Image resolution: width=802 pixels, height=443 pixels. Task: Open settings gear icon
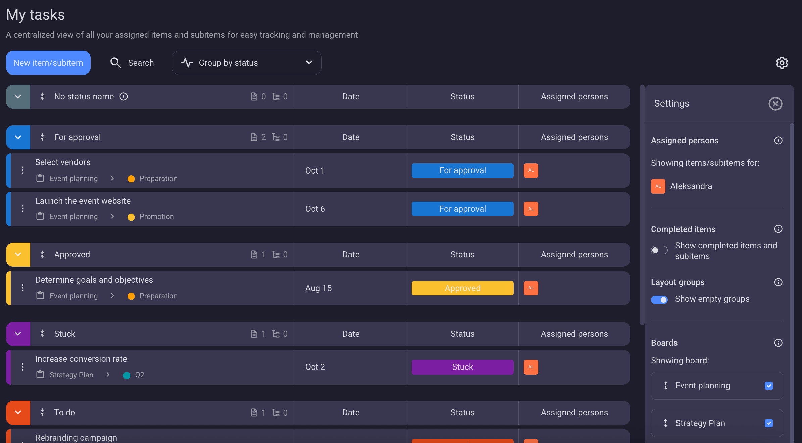782,63
